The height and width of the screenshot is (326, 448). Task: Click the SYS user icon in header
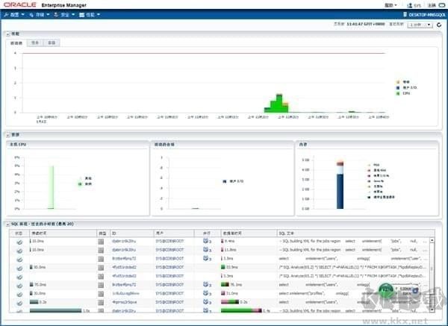pos(409,5)
